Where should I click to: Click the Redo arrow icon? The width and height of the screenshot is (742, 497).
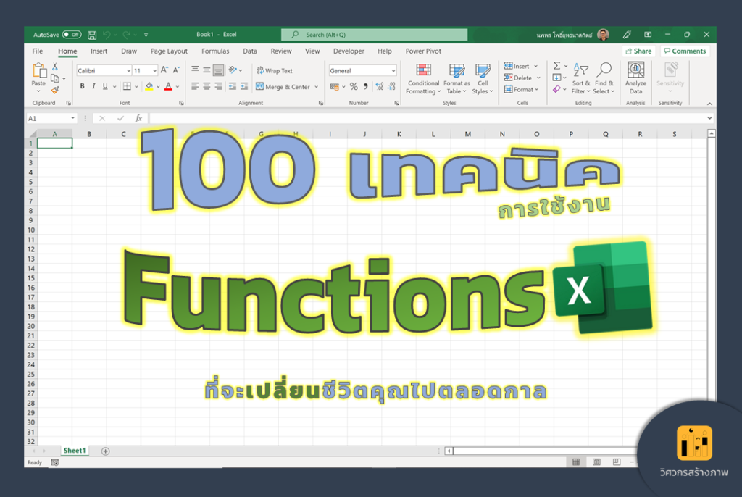pos(126,35)
